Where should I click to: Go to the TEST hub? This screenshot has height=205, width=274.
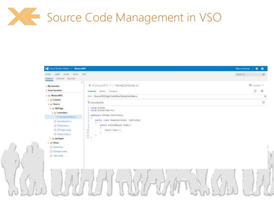point(84,74)
